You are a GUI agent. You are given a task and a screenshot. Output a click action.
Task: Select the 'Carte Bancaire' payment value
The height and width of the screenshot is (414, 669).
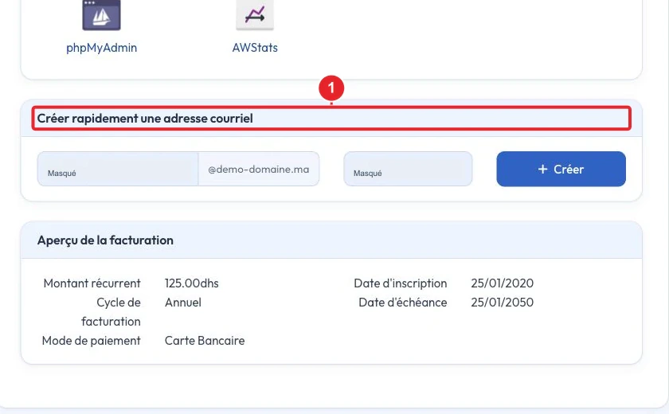pos(205,341)
